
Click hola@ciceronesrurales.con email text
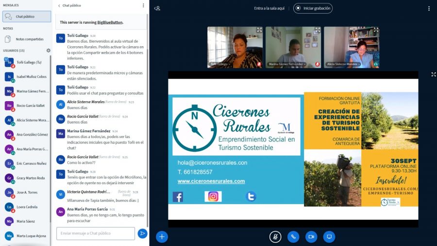(x=212, y=163)
